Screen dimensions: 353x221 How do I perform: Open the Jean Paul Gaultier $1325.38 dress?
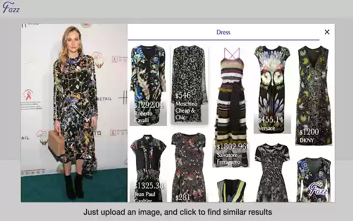pyautogui.click(x=148, y=168)
